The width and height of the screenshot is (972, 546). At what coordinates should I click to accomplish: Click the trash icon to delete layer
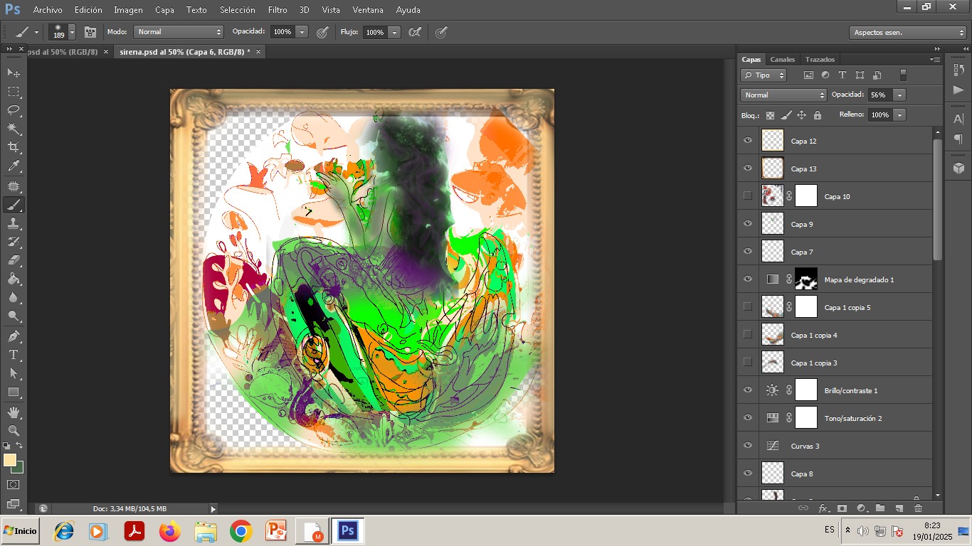918,508
